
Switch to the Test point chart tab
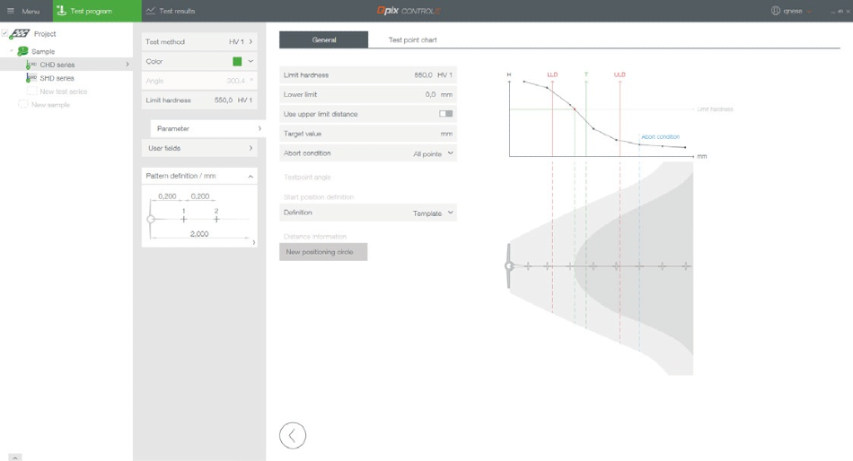pyautogui.click(x=412, y=39)
